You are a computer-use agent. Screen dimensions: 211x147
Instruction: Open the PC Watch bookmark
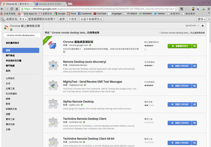130,14
